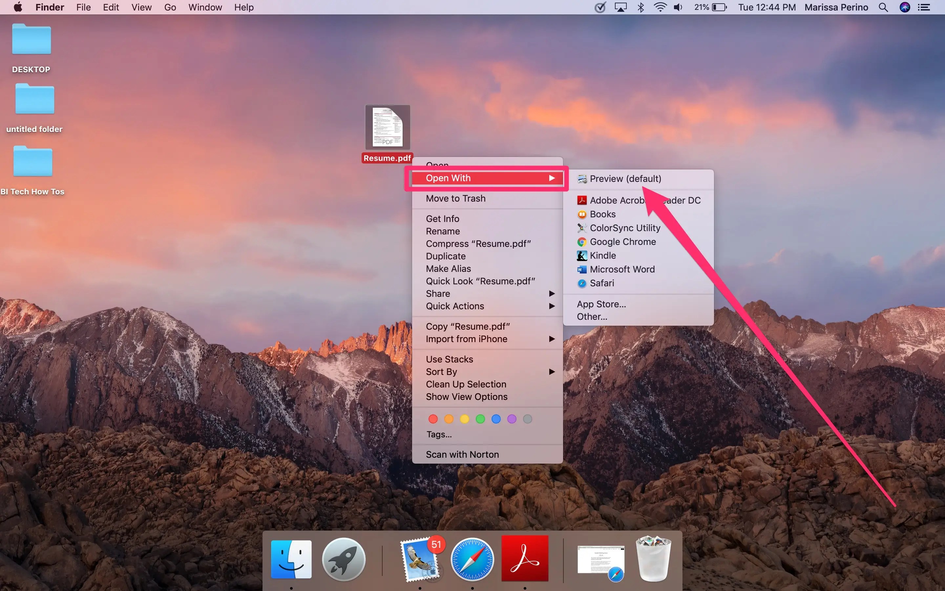
Task: Open Adobe Acrobat Reader Dock icon
Action: [525, 559]
